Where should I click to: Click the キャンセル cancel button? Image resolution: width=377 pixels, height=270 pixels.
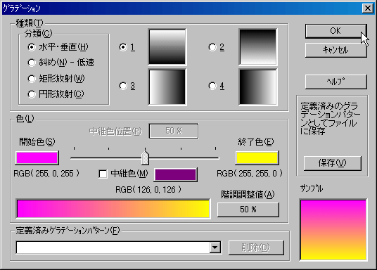336,50
